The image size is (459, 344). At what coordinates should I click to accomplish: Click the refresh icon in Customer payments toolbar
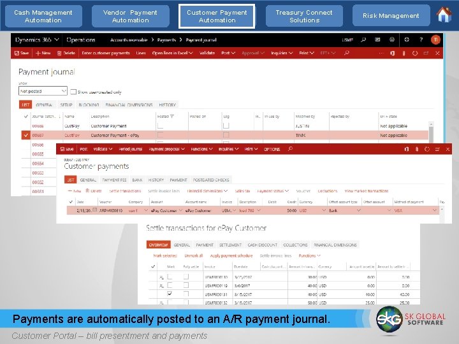click(427, 149)
